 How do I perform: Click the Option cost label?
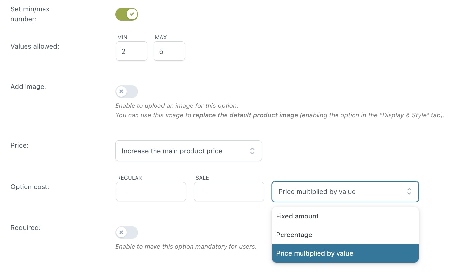click(x=30, y=187)
